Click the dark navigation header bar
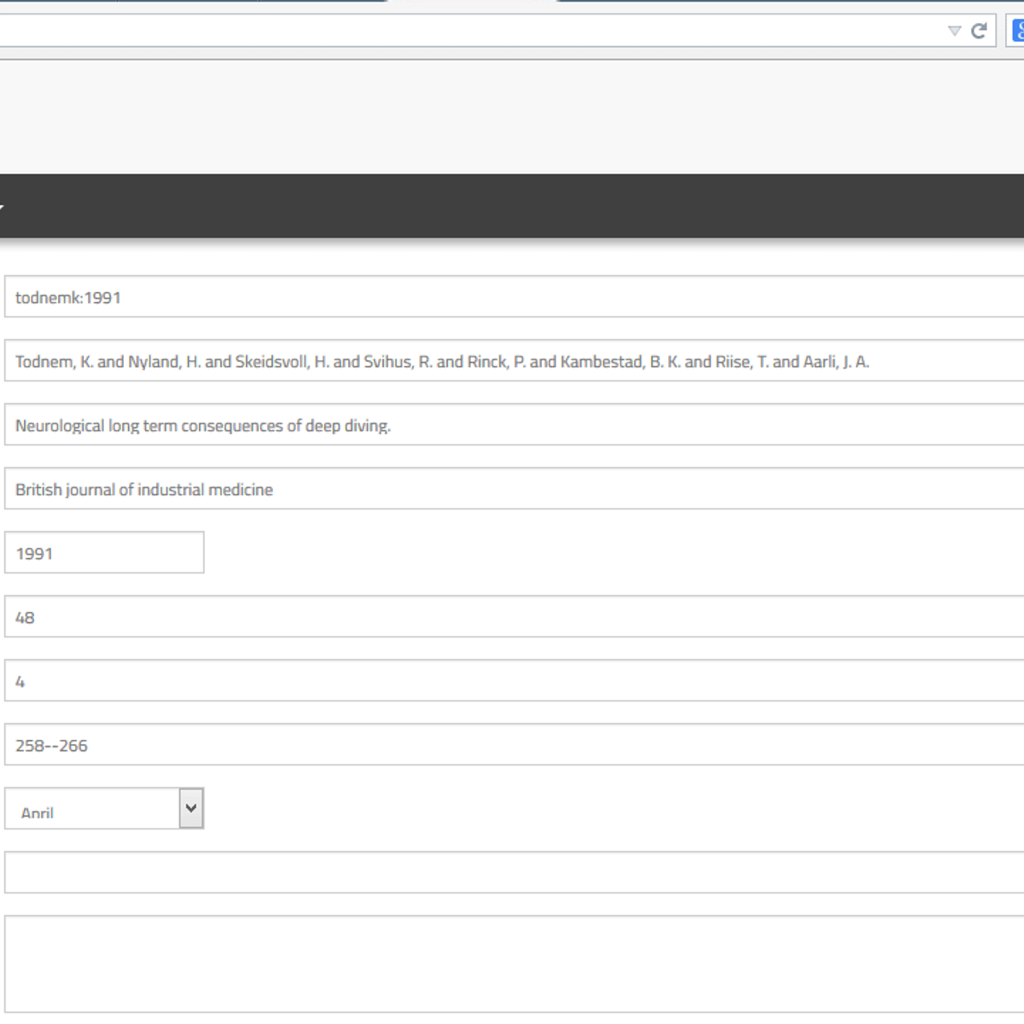1024x1024 pixels. [x=512, y=207]
